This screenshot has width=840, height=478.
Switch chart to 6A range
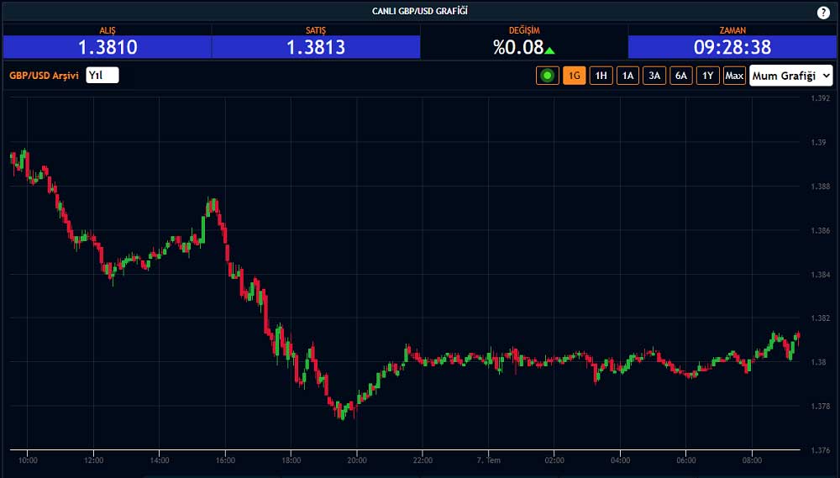tap(681, 76)
